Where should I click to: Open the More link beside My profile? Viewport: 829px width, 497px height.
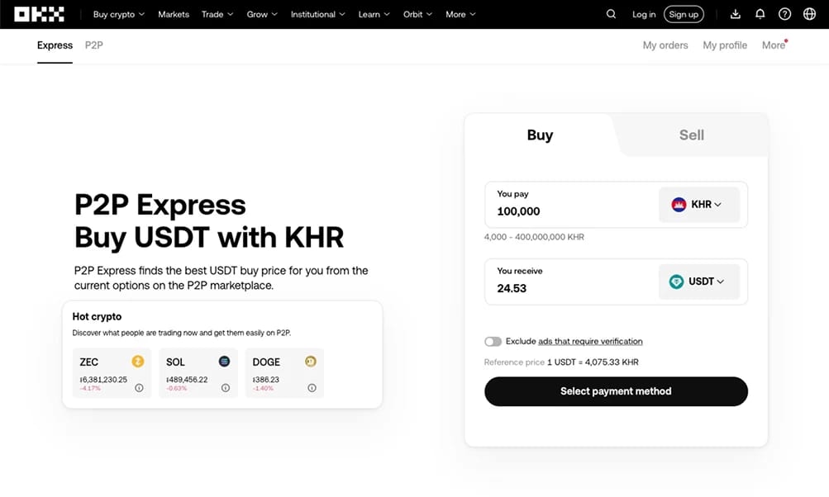(x=774, y=45)
